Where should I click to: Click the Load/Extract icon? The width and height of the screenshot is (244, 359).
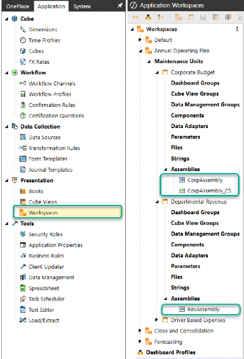tap(22, 320)
